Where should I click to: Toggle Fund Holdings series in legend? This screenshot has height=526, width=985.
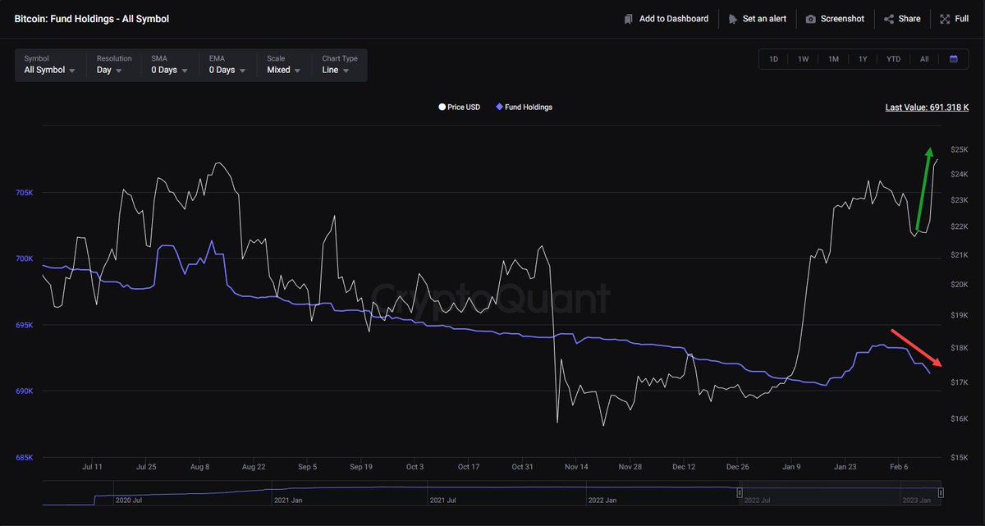point(525,107)
